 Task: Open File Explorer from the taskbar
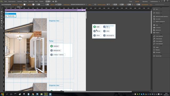pos(41,94)
